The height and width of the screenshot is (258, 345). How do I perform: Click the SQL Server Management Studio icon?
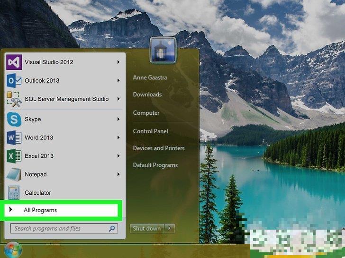(x=14, y=99)
